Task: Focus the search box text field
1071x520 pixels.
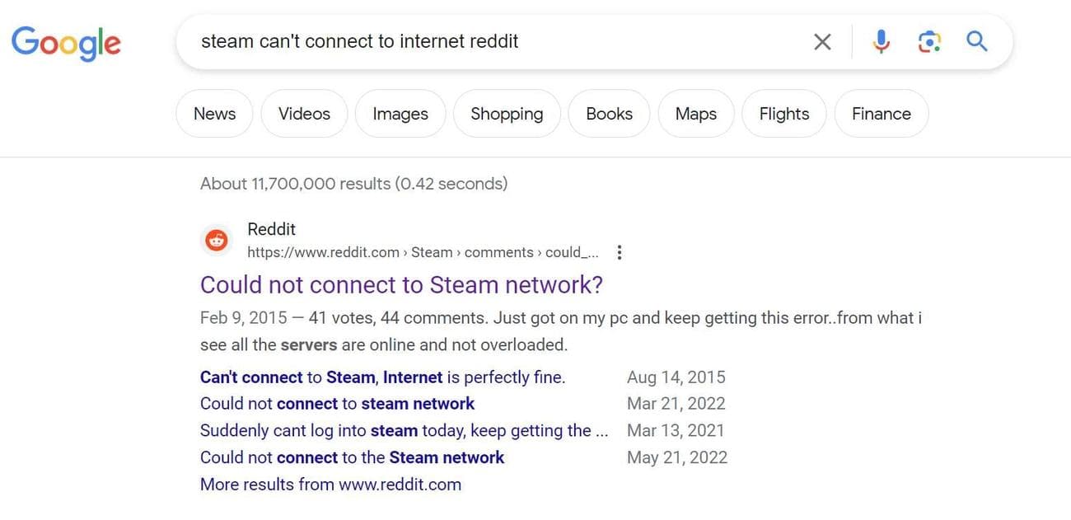Action: [494, 41]
